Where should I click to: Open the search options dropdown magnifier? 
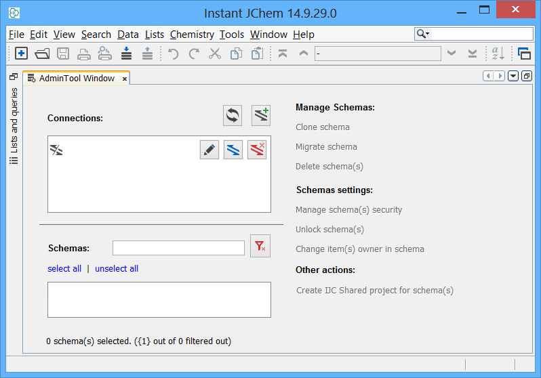click(423, 34)
